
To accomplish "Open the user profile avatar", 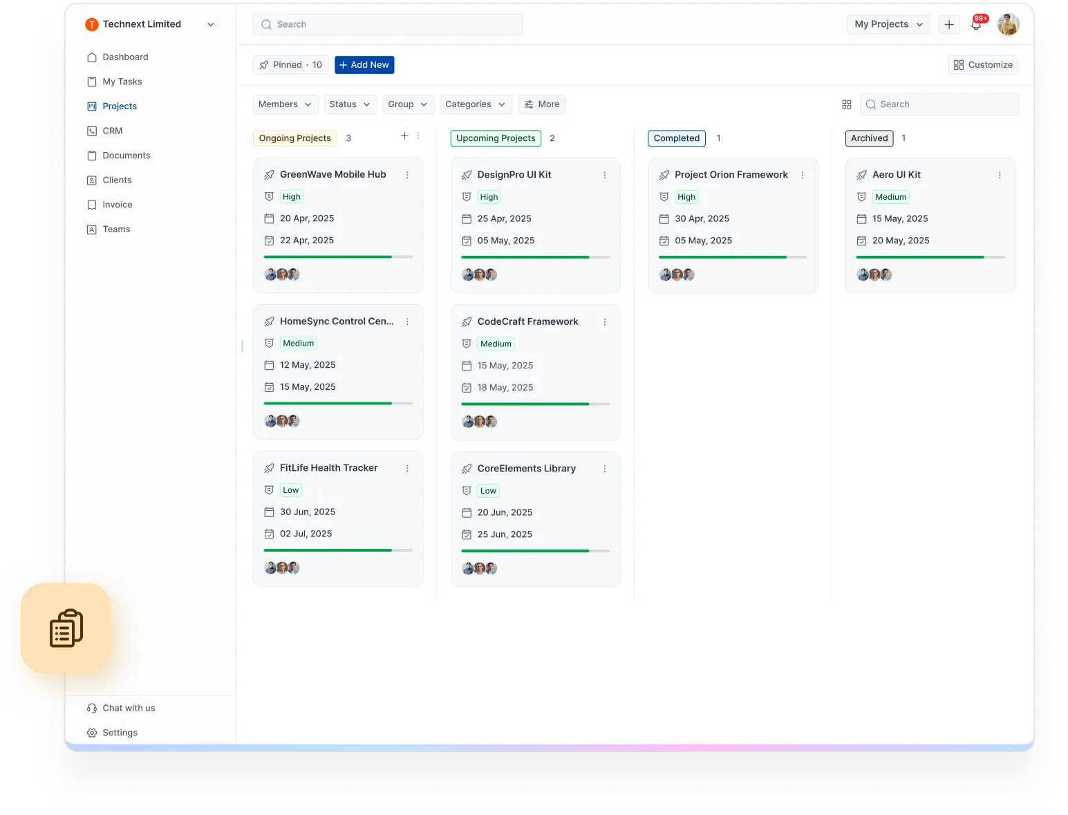I will pyautogui.click(x=1008, y=24).
